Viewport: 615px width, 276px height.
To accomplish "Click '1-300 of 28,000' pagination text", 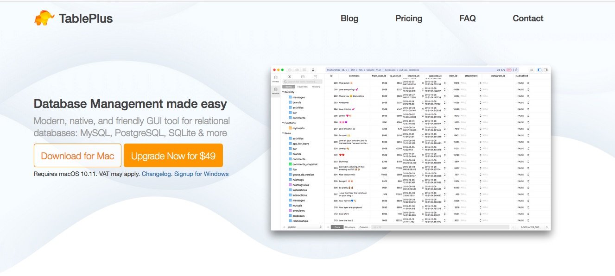I will [530, 227].
